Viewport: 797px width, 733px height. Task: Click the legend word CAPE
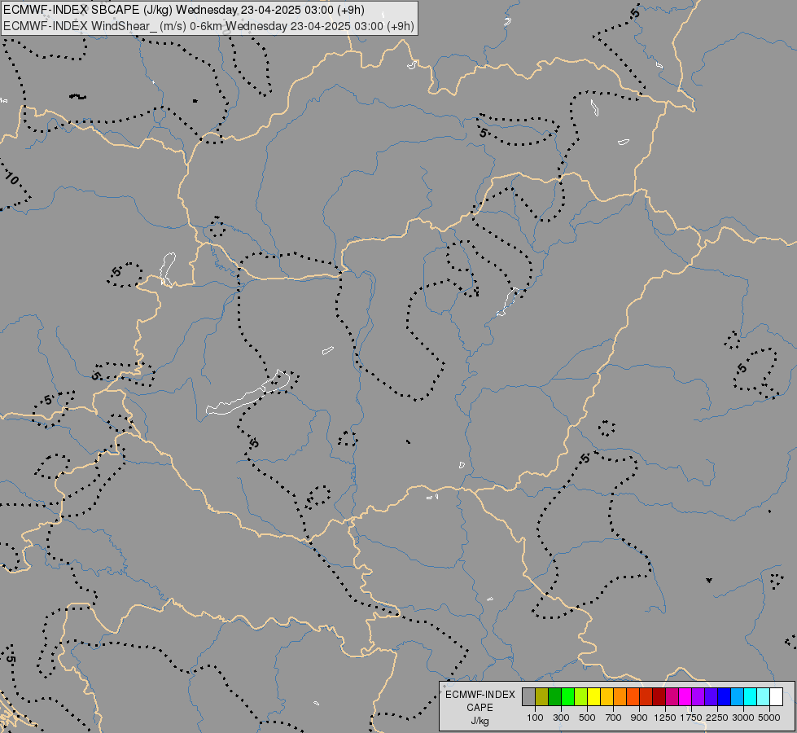[x=480, y=708]
